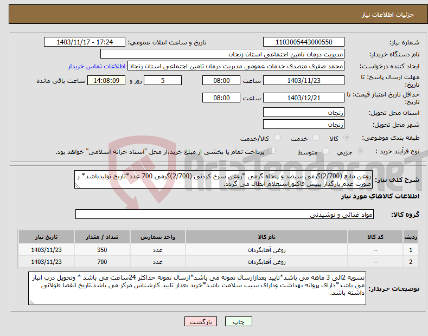The height and width of the screenshot is (336, 428).
Task: Click the واحد شمارش column header
Action: tap(158, 237)
